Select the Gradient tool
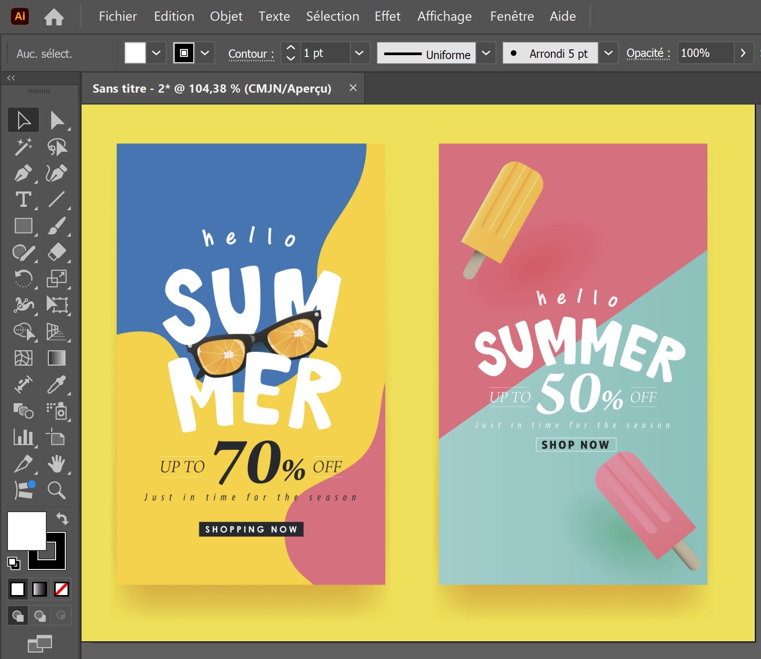This screenshot has height=659, width=761. coord(57,358)
